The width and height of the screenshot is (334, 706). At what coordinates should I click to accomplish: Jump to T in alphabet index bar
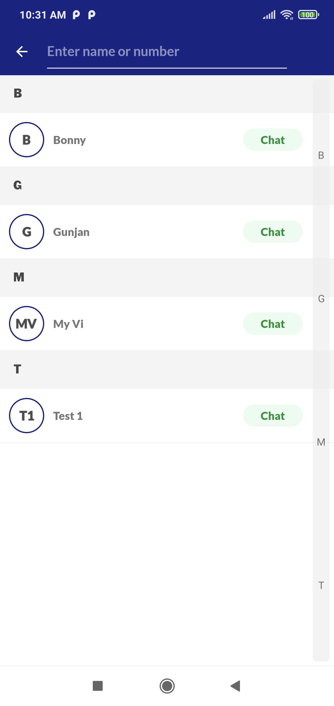(x=321, y=586)
